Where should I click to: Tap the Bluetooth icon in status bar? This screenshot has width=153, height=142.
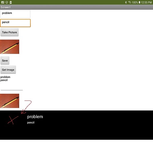coord(126,2)
